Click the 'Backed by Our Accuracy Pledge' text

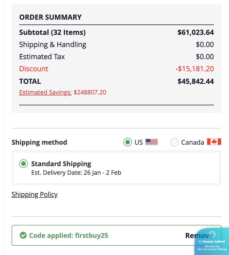(x=212, y=248)
